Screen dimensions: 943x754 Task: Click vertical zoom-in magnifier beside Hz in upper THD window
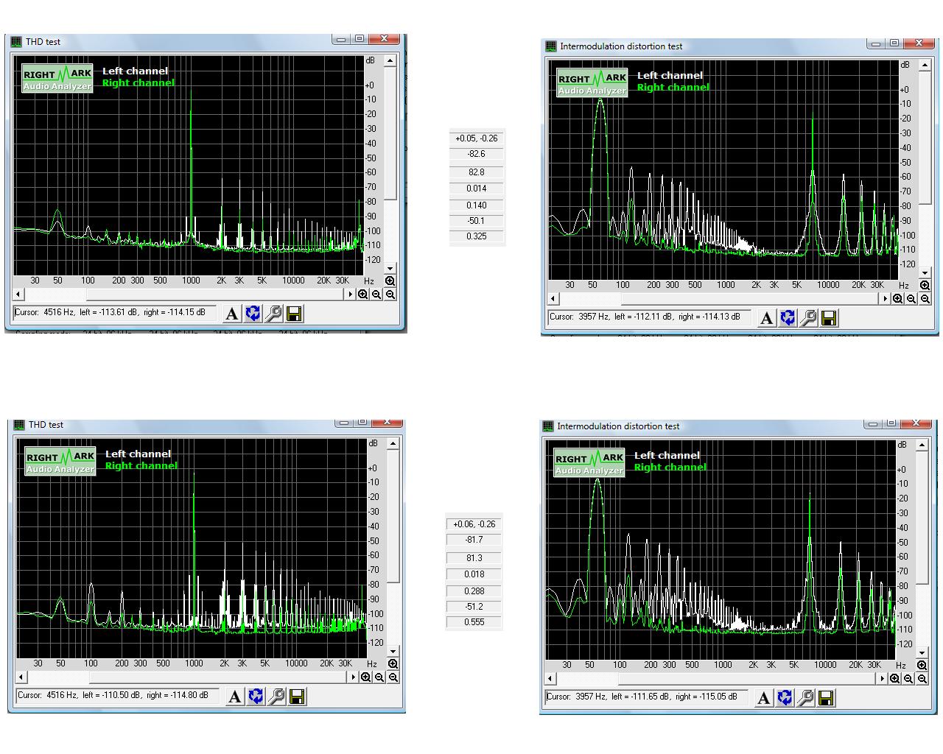390,281
